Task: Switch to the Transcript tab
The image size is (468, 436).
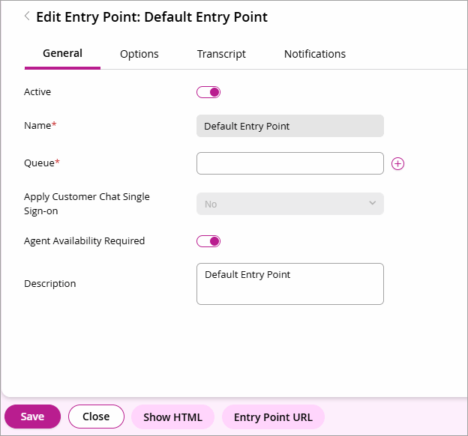Action: click(221, 54)
